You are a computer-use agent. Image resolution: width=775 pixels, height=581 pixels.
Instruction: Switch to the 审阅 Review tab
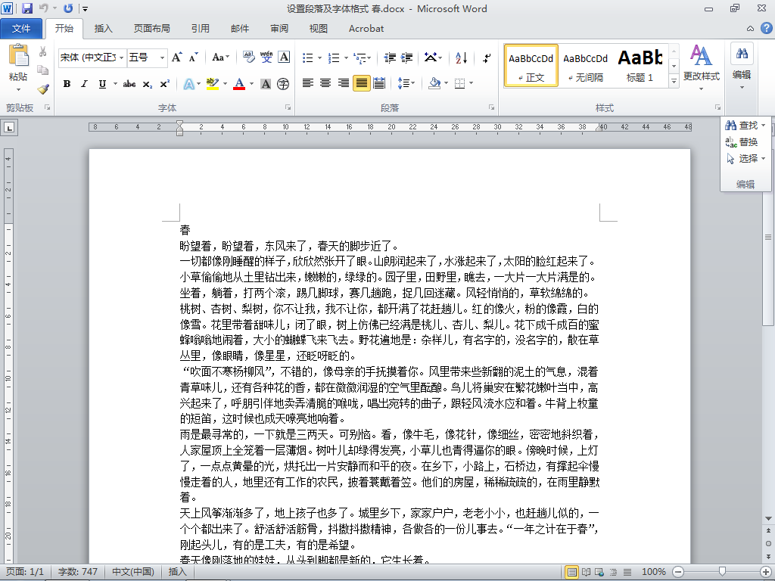[x=279, y=29]
